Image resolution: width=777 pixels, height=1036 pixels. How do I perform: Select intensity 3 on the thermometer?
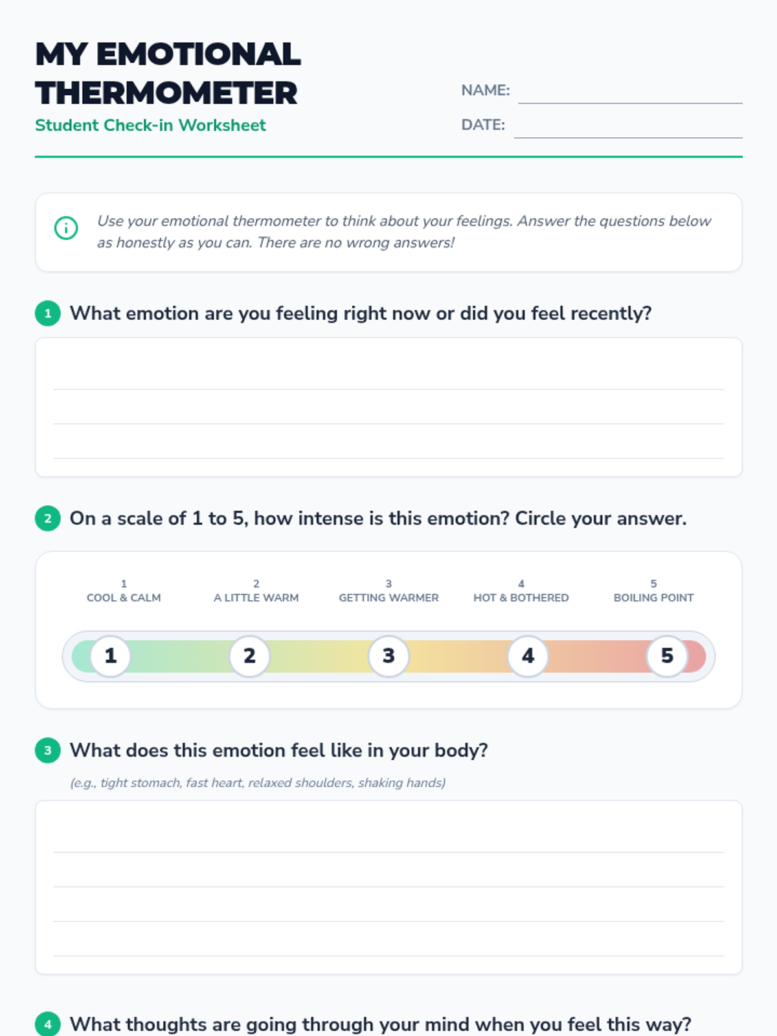point(388,656)
